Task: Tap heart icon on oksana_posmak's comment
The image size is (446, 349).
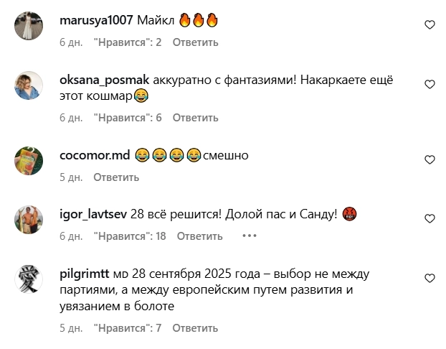Action: [x=430, y=84]
